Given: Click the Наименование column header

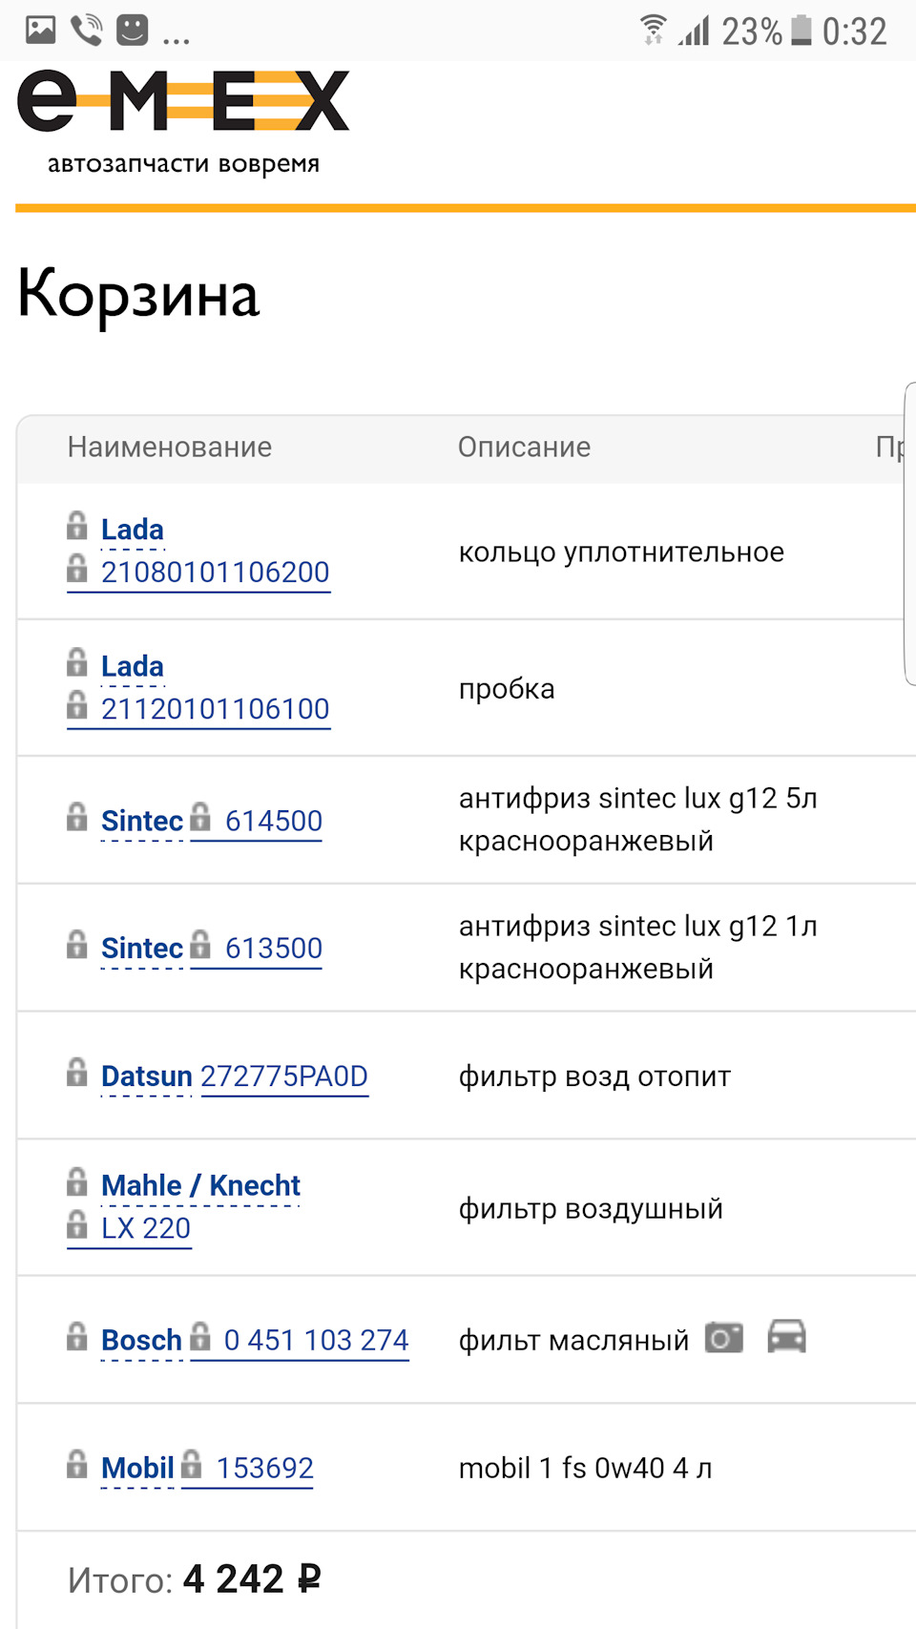Looking at the screenshot, I should click(x=170, y=447).
